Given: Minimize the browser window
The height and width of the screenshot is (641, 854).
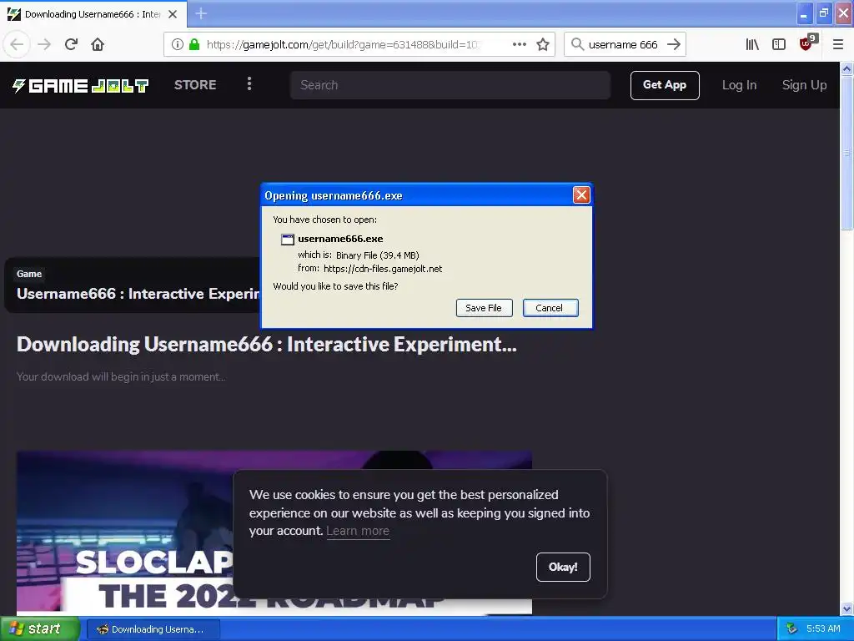Looking at the screenshot, I should tap(805, 14).
